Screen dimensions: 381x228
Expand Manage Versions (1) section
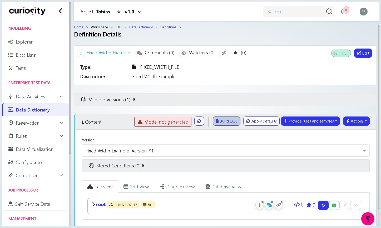pyautogui.click(x=225, y=100)
